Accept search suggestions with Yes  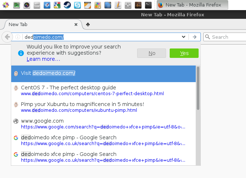184,53
